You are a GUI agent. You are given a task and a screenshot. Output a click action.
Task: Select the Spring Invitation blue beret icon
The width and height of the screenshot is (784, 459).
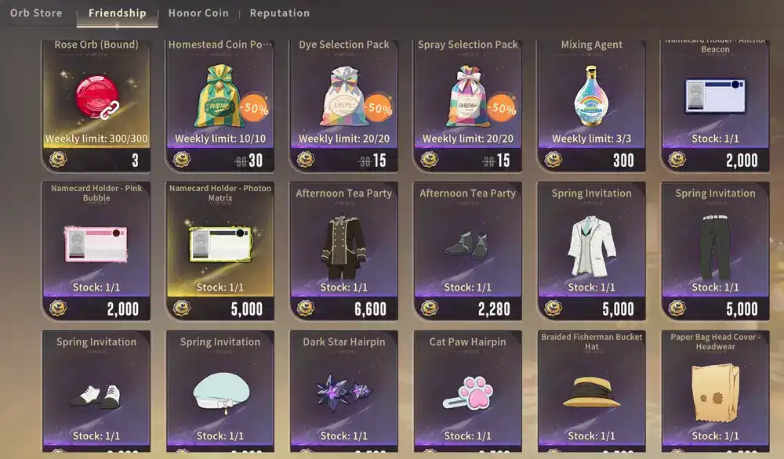coord(220,393)
